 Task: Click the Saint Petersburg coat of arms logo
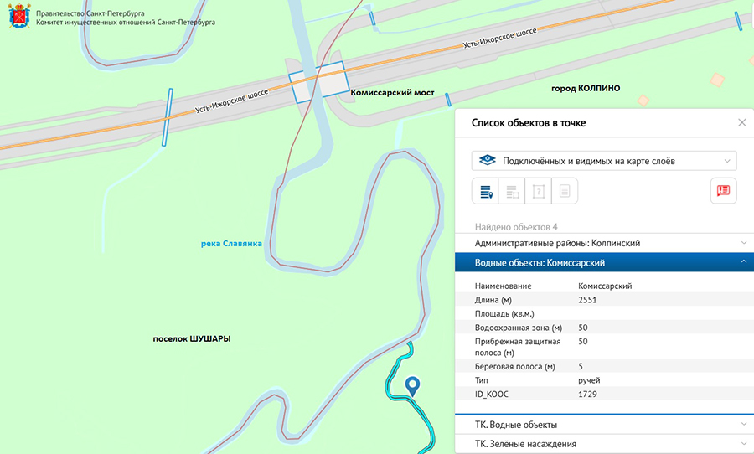click(19, 16)
